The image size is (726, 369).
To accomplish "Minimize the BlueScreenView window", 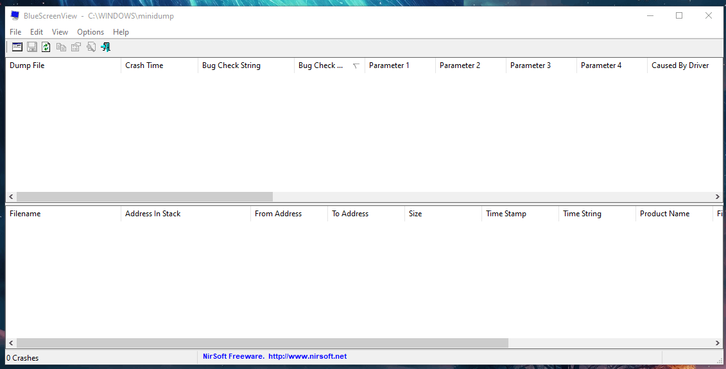I will tap(650, 16).
